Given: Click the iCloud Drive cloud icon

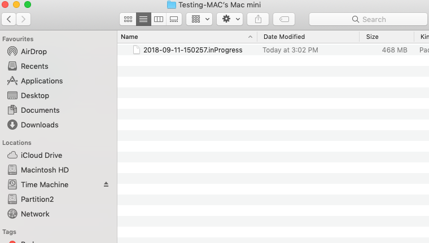Looking at the screenshot, I should 12,155.
